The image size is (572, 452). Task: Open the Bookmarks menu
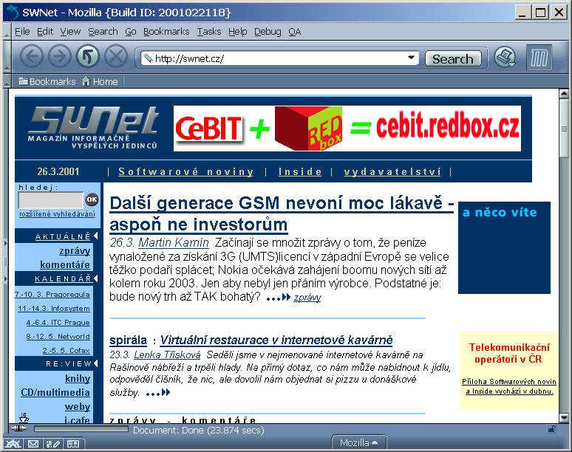166,32
